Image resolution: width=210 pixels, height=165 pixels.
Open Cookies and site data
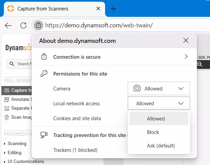77,118
